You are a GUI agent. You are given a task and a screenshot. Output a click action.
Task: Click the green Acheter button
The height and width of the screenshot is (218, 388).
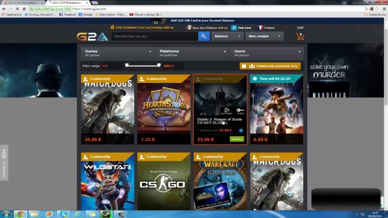click(x=237, y=139)
